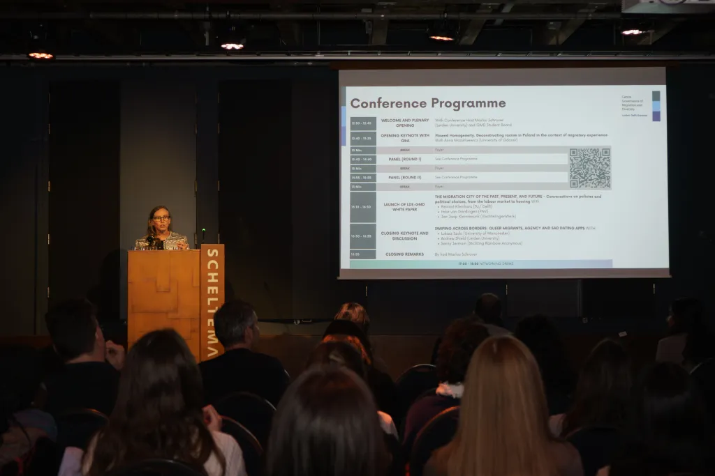Click the 12:30 - 12:40 time cell
Image resolution: width=715 pixels, height=476 pixels.
click(363, 123)
